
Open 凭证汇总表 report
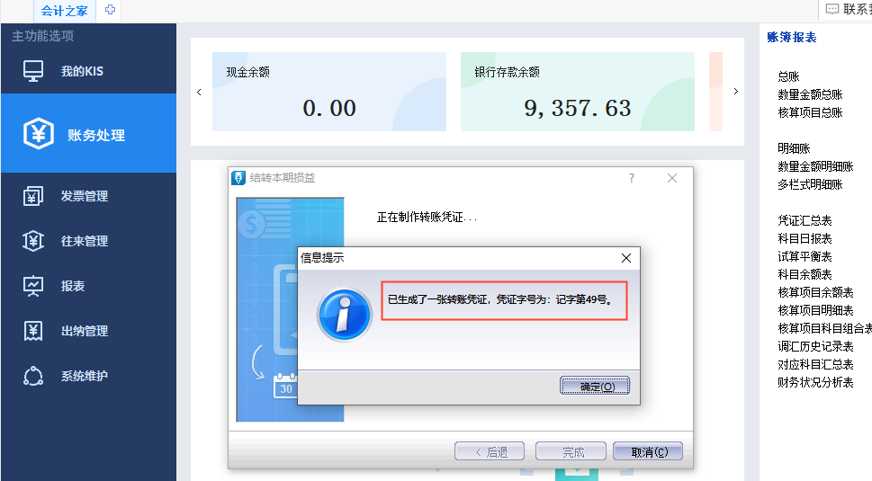(805, 220)
